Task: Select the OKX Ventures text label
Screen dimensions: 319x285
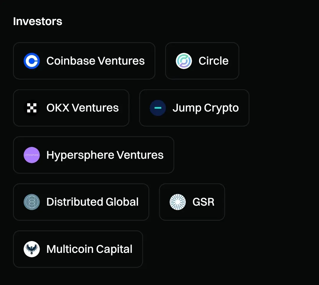Action: [82, 108]
